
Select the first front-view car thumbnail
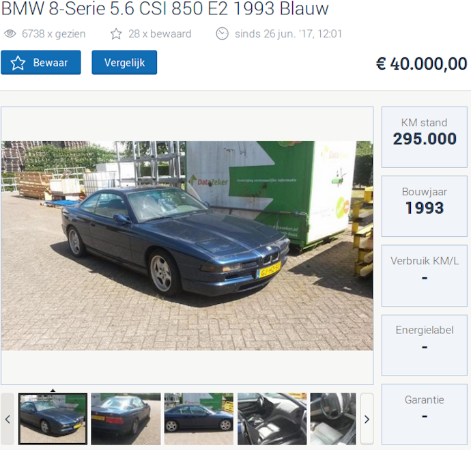53,419
